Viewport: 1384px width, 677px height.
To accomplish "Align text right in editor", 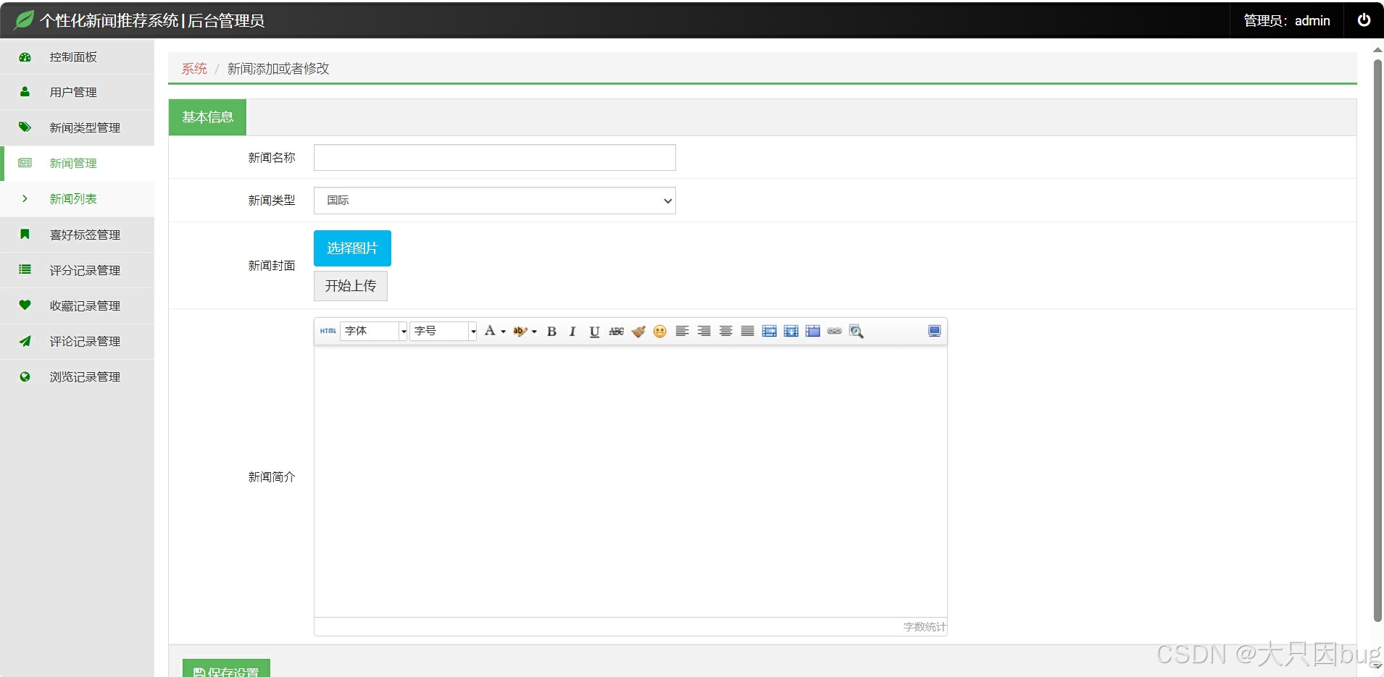I will (x=704, y=331).
